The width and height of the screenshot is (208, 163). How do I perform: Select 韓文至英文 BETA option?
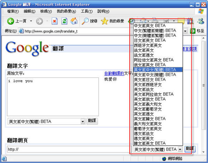click(x=158, y=143)
